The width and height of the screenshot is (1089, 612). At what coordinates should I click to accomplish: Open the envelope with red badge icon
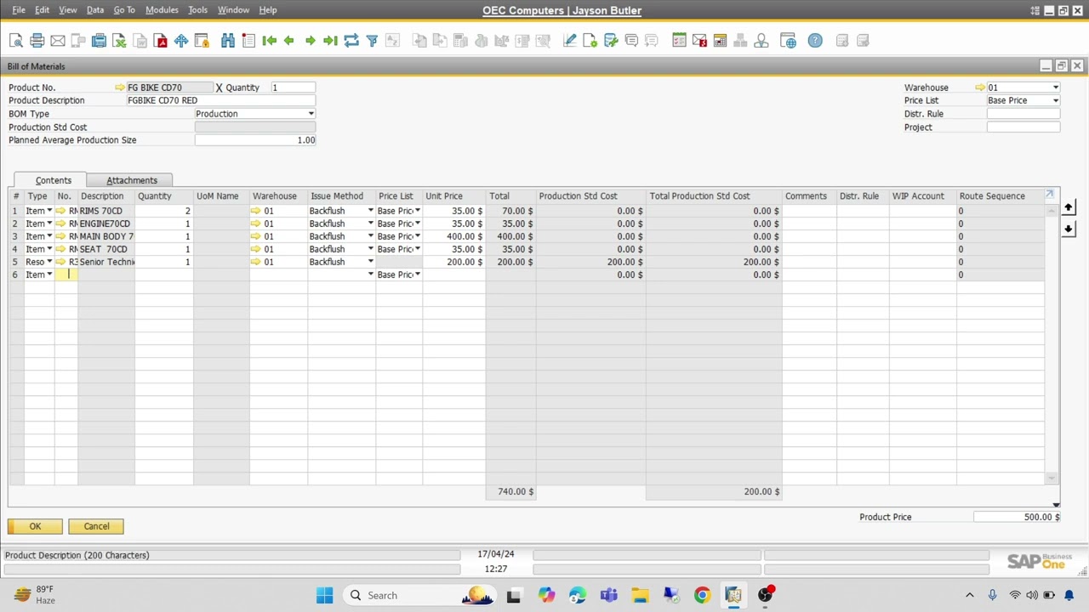point(699,41)
